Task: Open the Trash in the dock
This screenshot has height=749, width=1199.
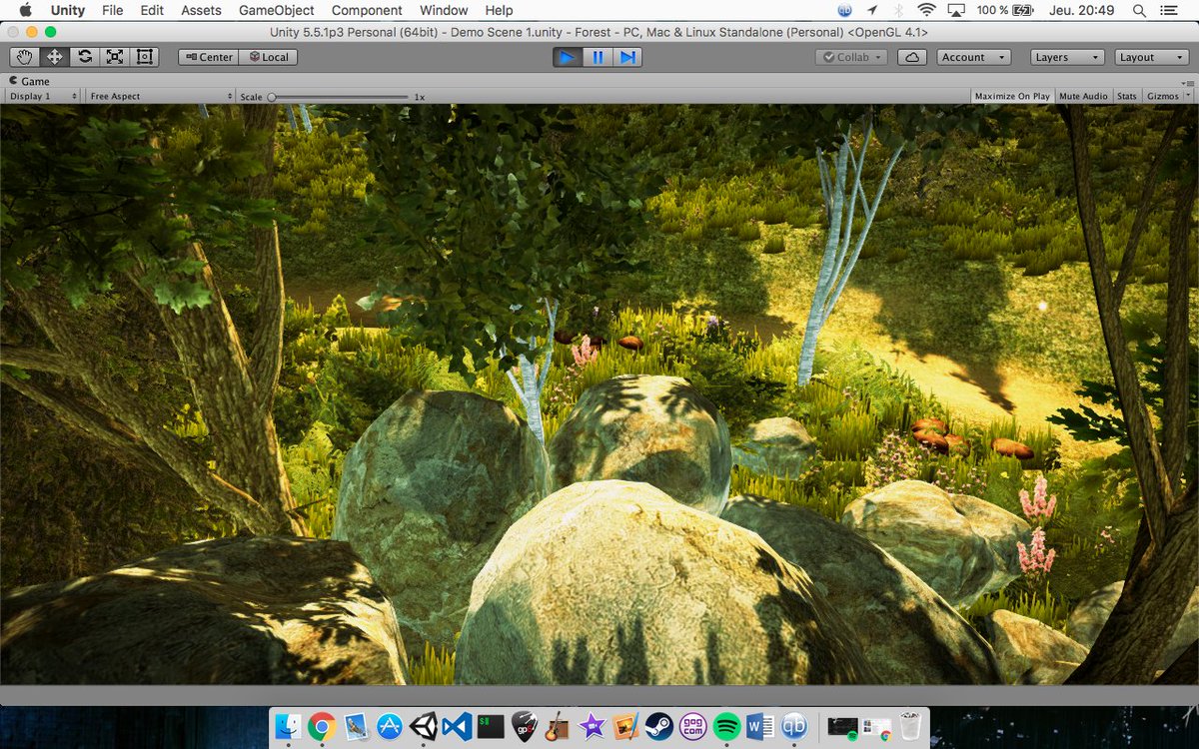Action: tap(909, 727)
